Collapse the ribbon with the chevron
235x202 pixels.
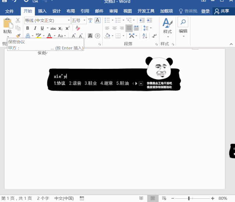pyautogui.click(x=231, y=44)
